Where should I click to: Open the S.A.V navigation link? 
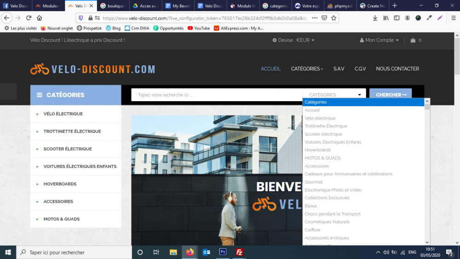pyautogui.click(x=339, y=69)
